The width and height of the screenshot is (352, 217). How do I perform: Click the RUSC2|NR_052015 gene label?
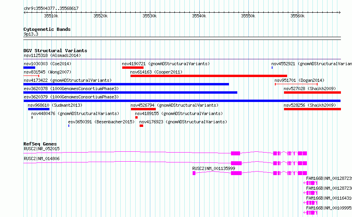[x=42, y=149]
